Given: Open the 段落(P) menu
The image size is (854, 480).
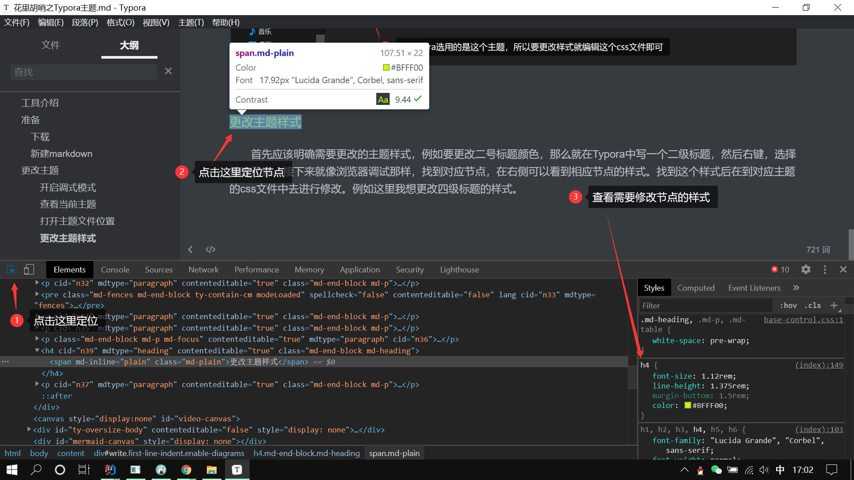Looking at the screenshot, I should click(85, 22).
